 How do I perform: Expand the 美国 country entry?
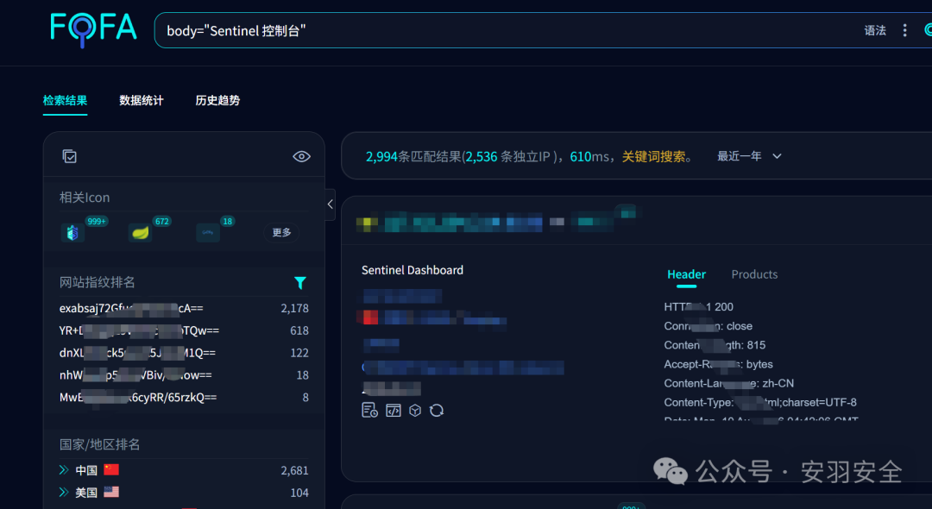tap(64, 492)
